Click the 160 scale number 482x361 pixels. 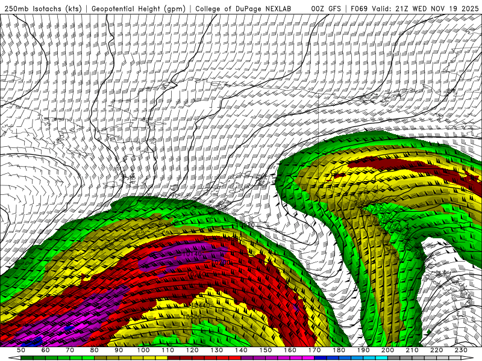(290, 350)
